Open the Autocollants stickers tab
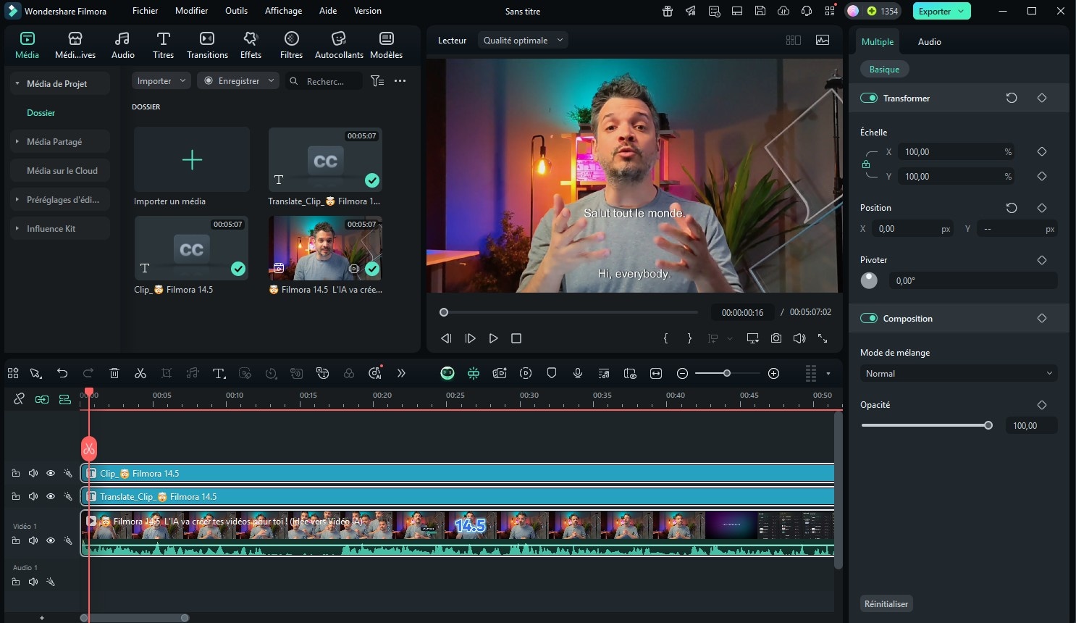The image size is (1076, 623). (339, 45)
